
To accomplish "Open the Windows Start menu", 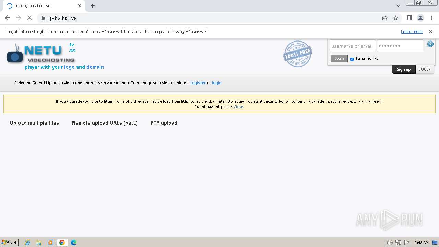I will [10, 243].
